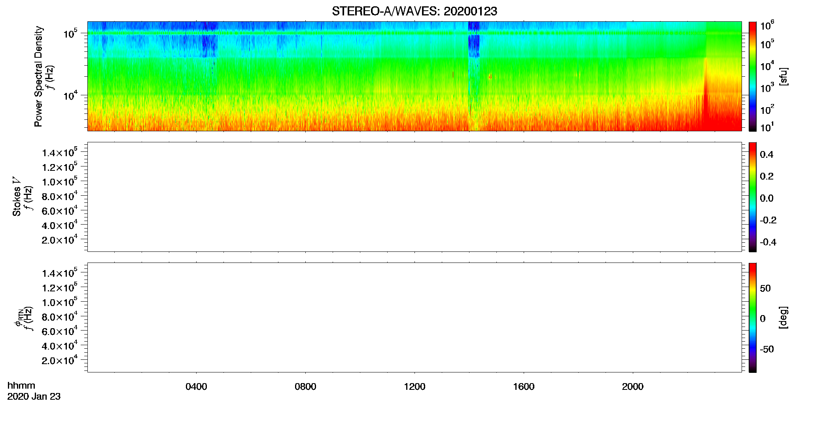
Task: Click the red burst spike in the spectrogram
Action: coord(706,95)
